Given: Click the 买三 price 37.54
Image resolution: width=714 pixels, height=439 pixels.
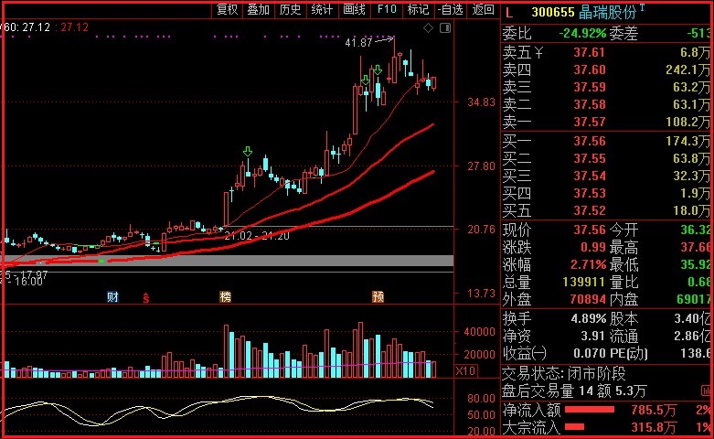Looking at the screenshot, I should tap(590, 176).
